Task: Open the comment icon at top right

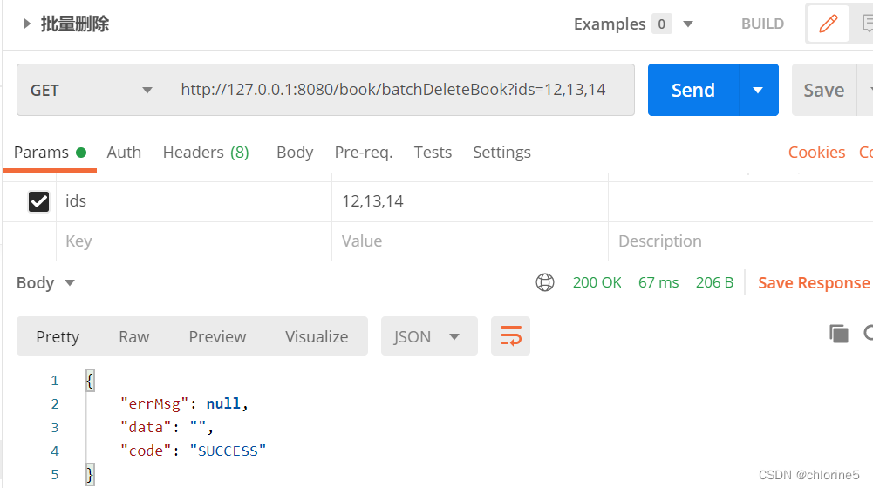Action: click(x=866, y=24)
